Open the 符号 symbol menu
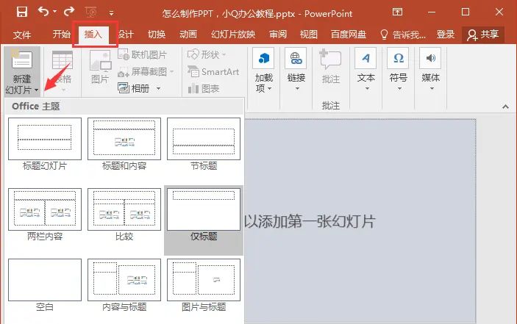The height and width of the screenshot is (324, 517). pyautogui.click(x=398, y=70)
